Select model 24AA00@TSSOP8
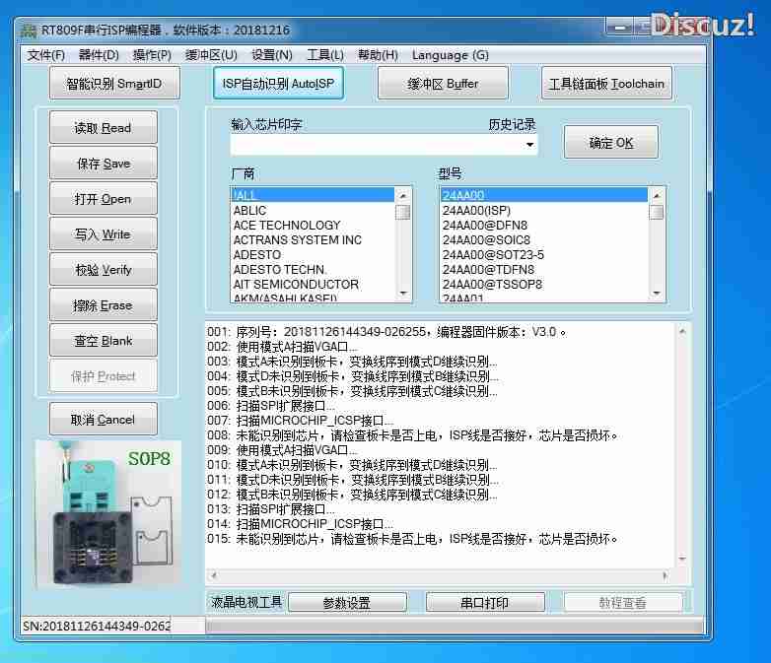 544,284
